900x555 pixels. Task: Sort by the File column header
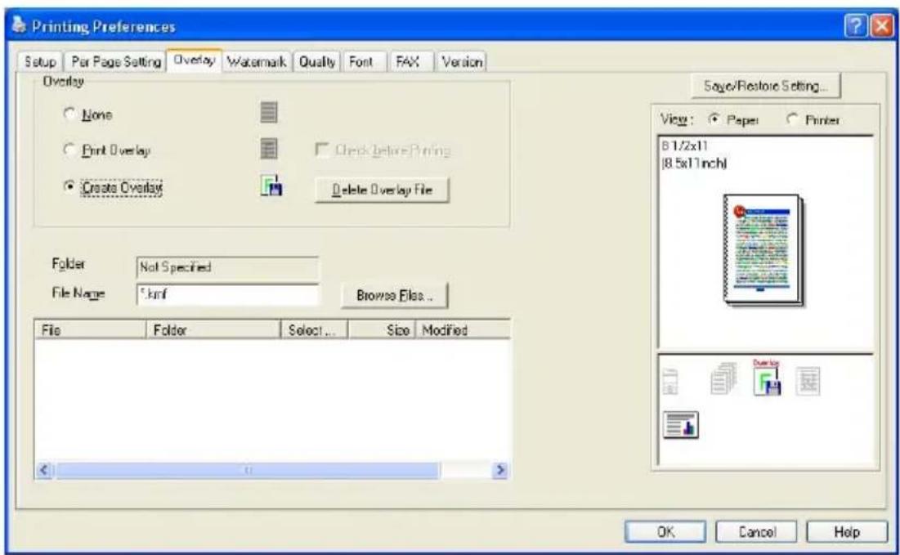point(90,330)
